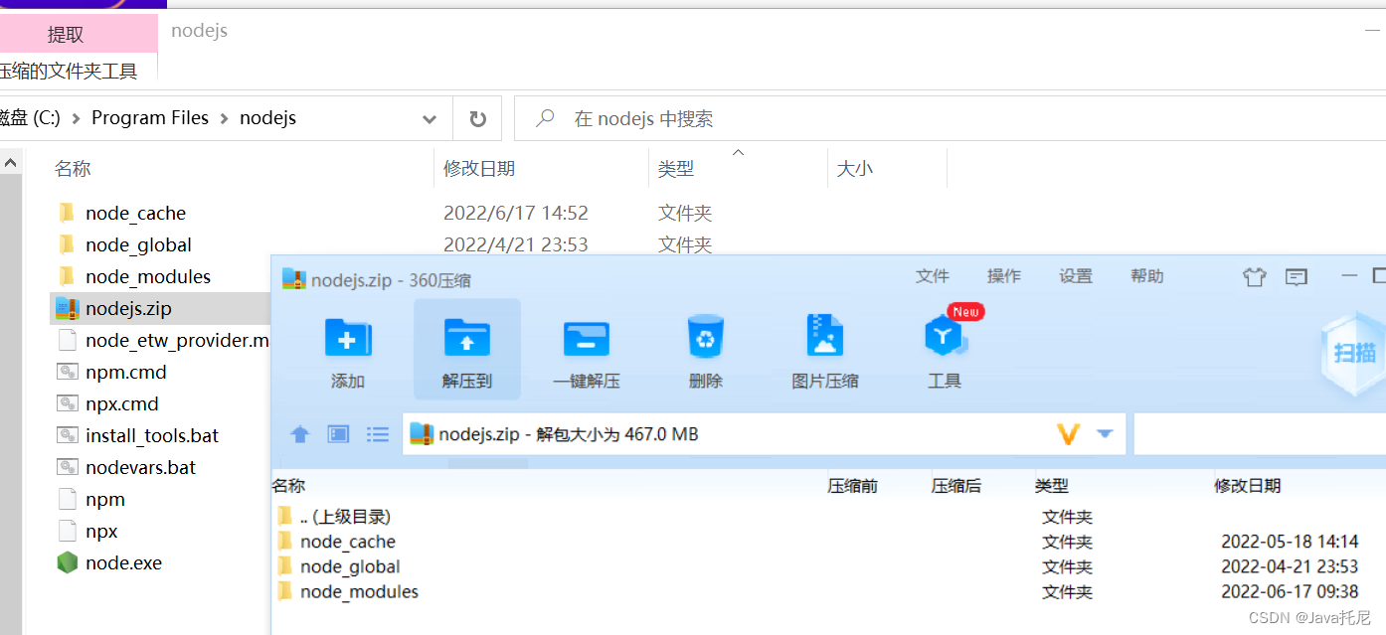The height and width of the screenshot is (635, 1386).
Task: Open the 工具 tools icon with New badge
Action: coord(946,336)
